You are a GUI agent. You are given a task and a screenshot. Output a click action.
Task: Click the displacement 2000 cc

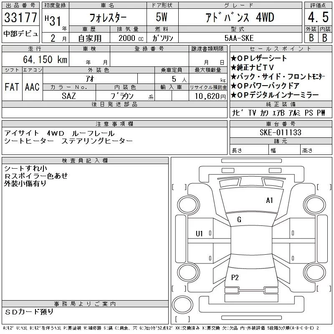point(131,38)
